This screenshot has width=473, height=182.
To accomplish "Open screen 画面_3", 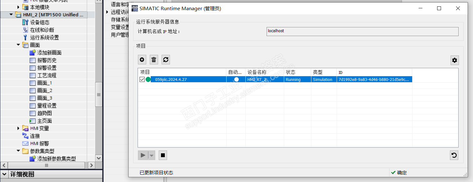I will 44,98.
